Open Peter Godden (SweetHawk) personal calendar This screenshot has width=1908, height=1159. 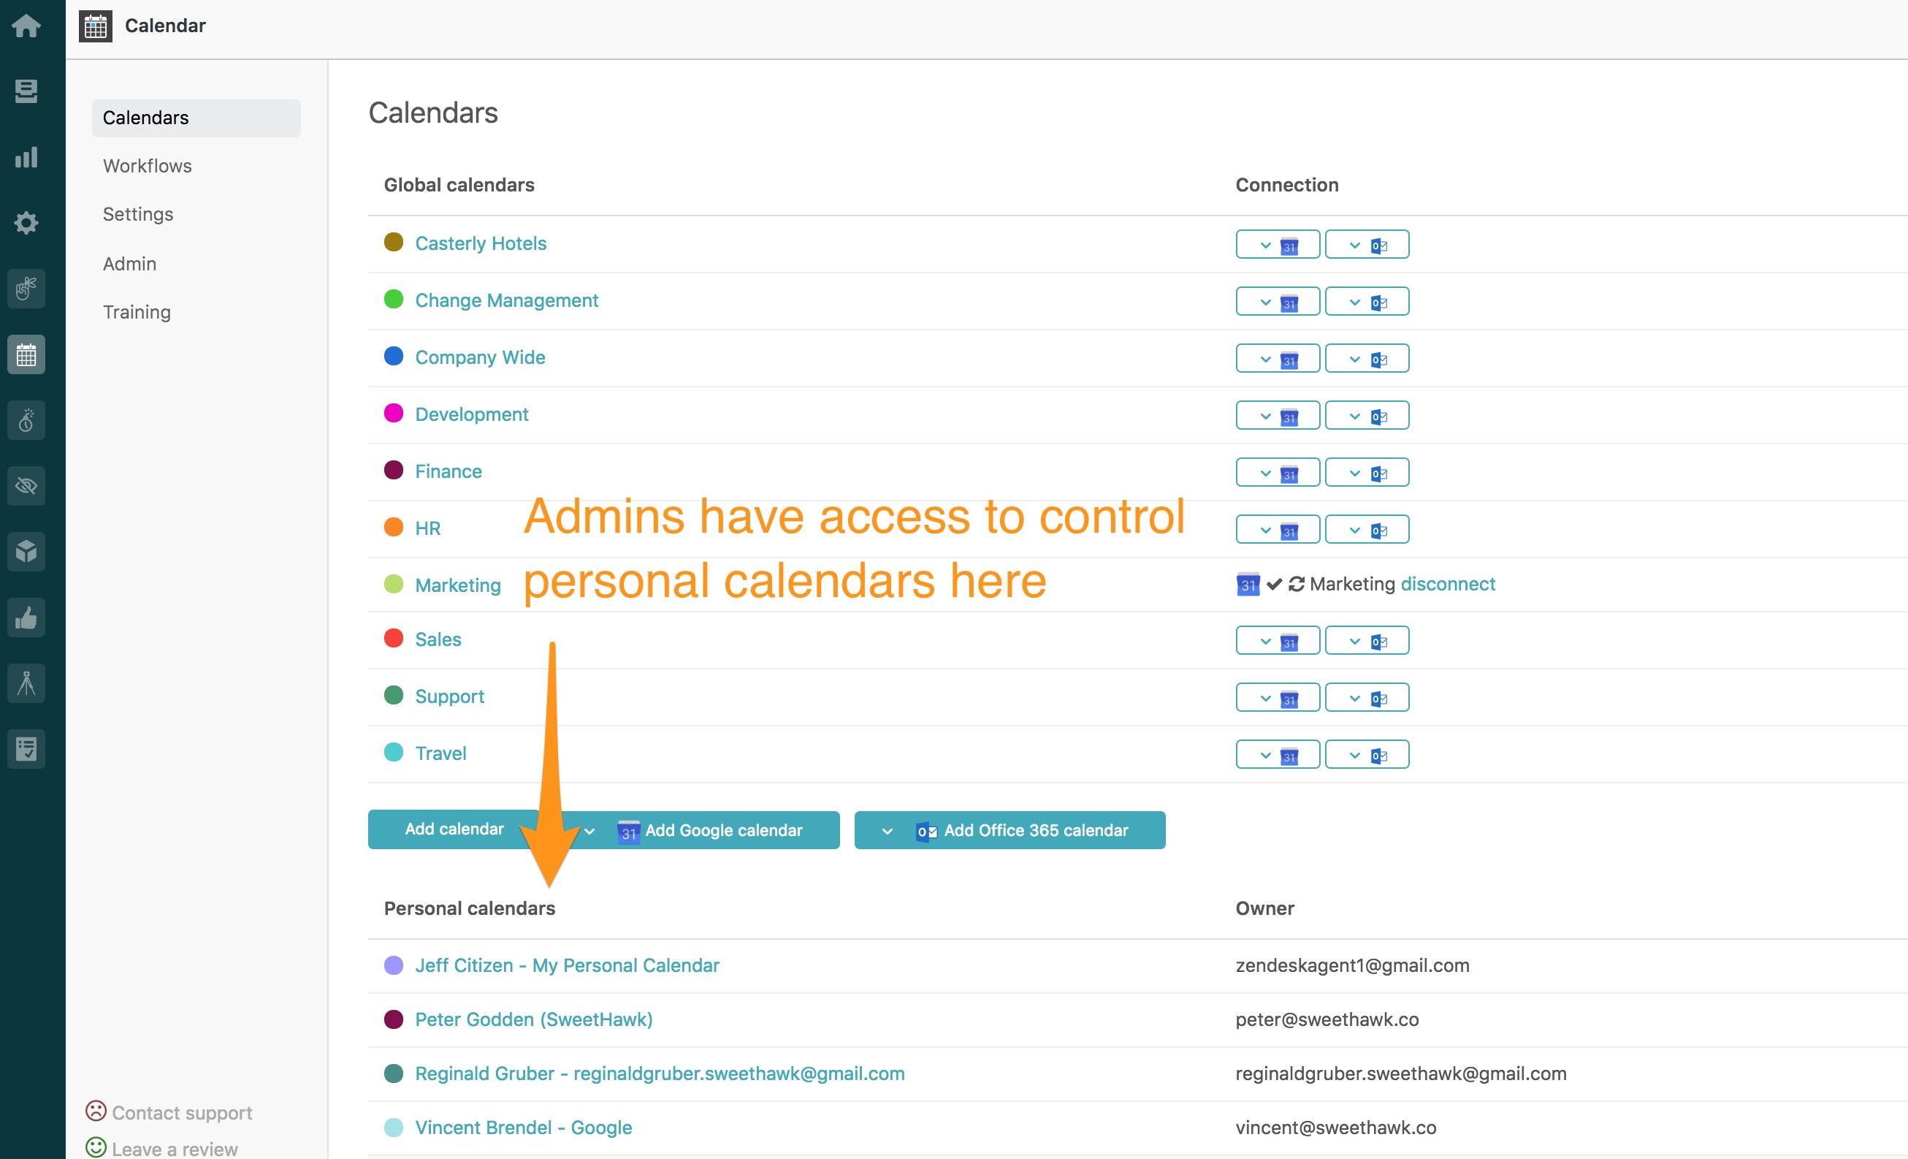click(533, 1019)
